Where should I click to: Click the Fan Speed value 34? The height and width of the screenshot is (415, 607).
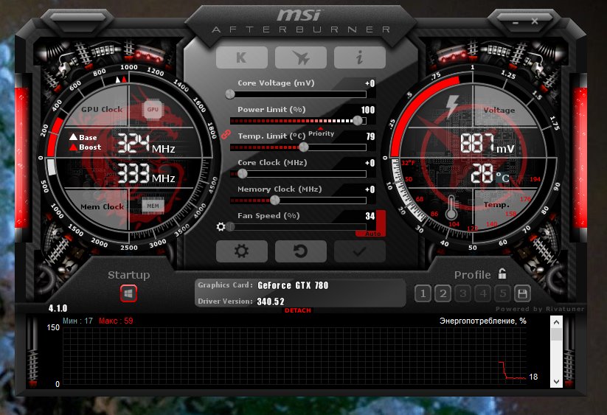click(x=370, y=216)
